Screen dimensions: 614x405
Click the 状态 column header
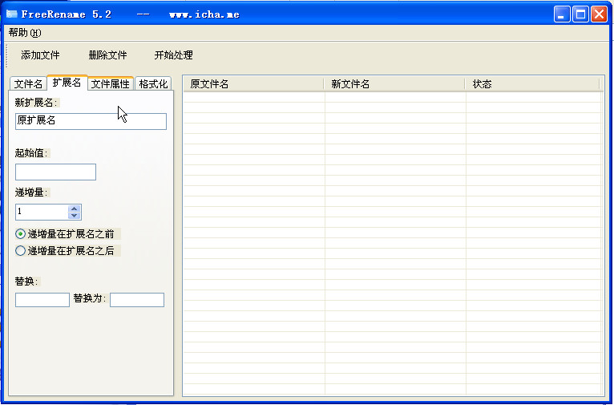tap(532, 84)
